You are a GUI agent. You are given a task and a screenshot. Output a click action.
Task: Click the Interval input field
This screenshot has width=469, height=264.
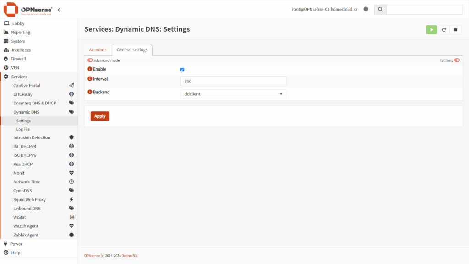(x=233, y=81)
